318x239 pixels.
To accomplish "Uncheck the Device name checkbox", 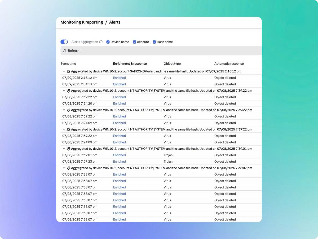I will tap(108, 42).
